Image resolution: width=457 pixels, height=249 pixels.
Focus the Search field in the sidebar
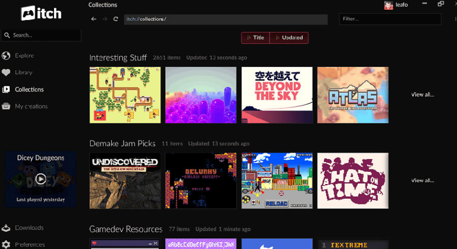click(x=41, y=35)
